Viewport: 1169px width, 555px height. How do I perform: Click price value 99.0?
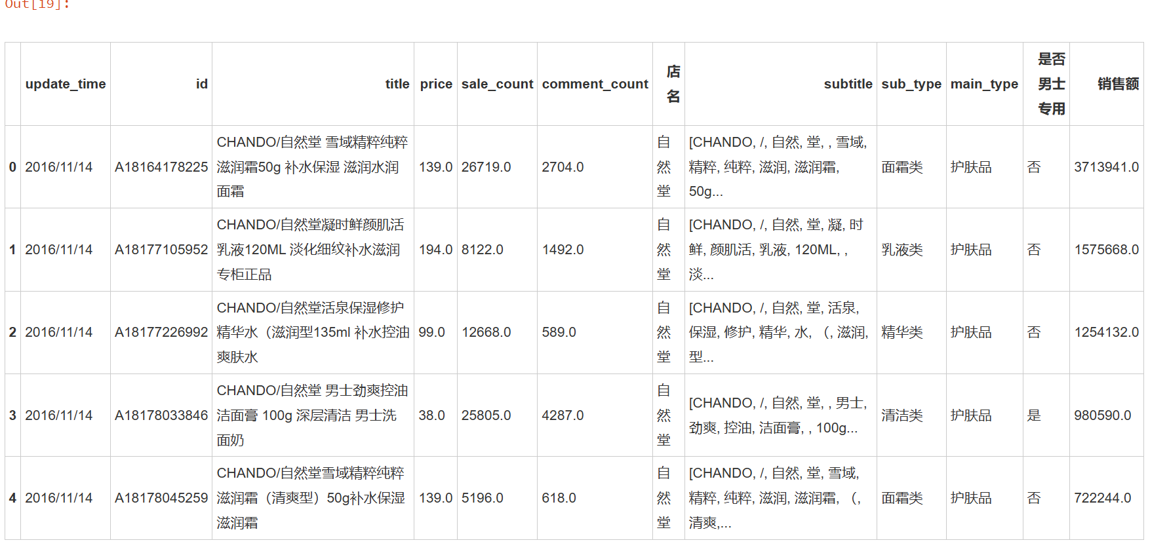point(431,332)
